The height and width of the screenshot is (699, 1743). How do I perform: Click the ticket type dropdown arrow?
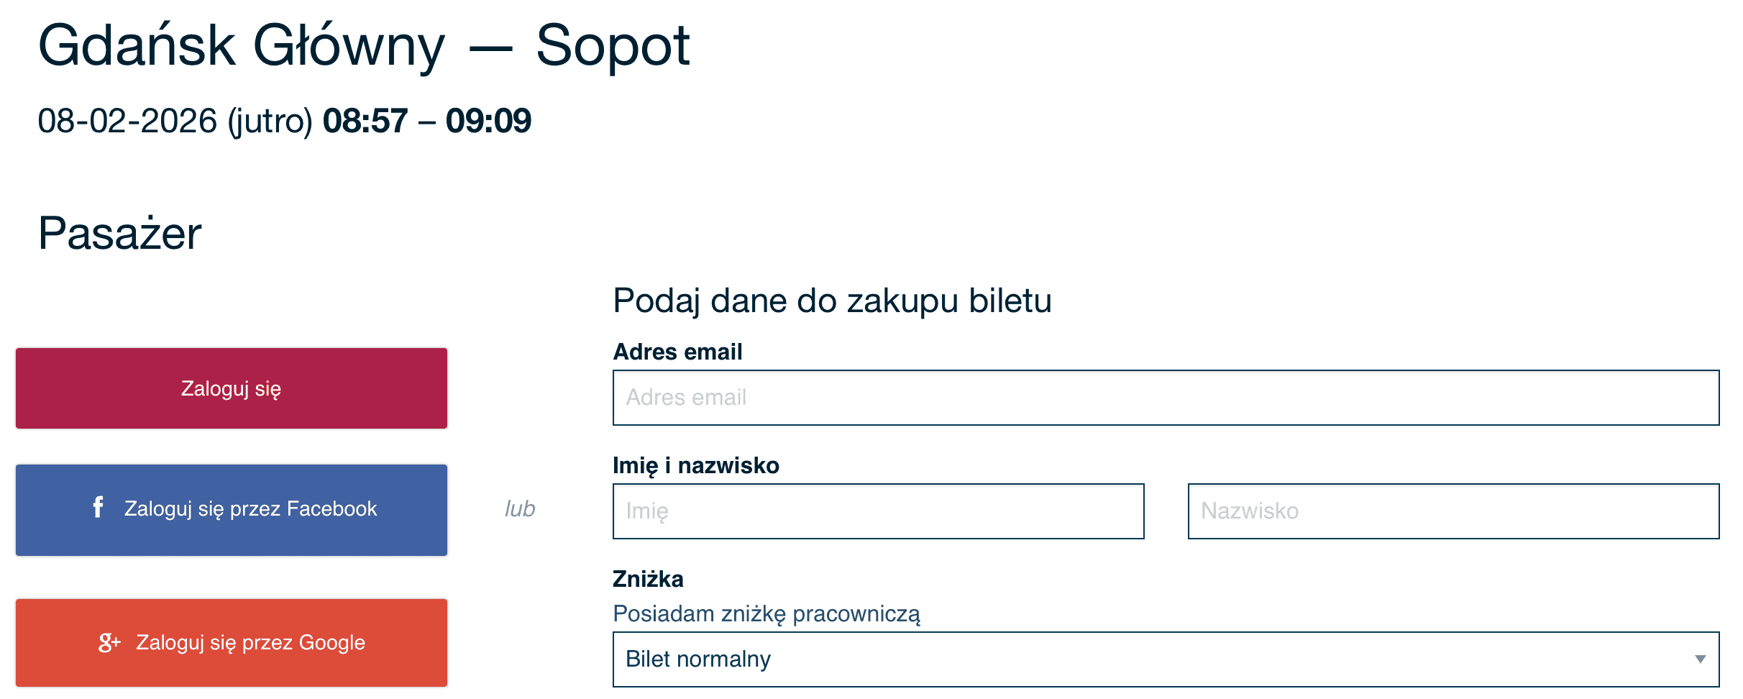[1700, 659]
